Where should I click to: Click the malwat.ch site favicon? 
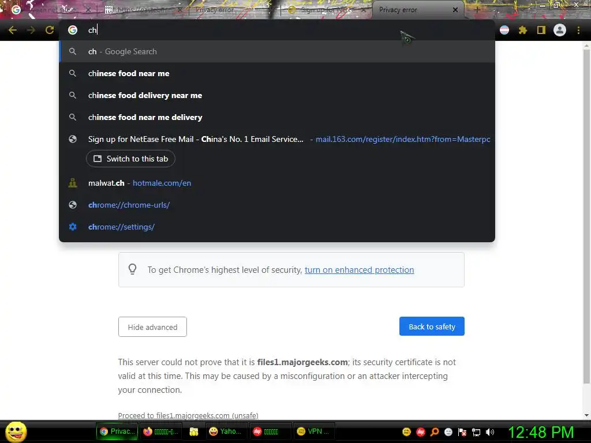pos(73,183)
